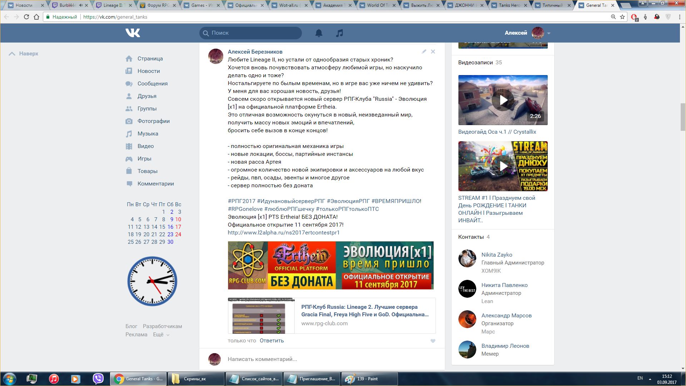Click the Игры gamepad icon
Screen dimensions: 686x386
pos(129,159)
